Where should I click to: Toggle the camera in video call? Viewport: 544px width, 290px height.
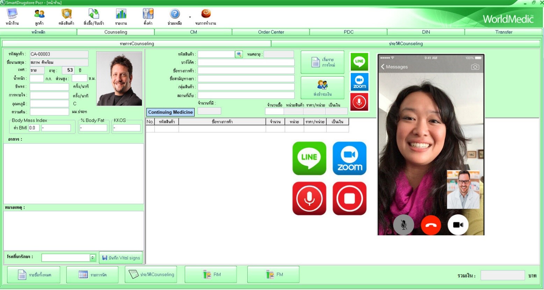pyautogui.click(x=458, y=225)
